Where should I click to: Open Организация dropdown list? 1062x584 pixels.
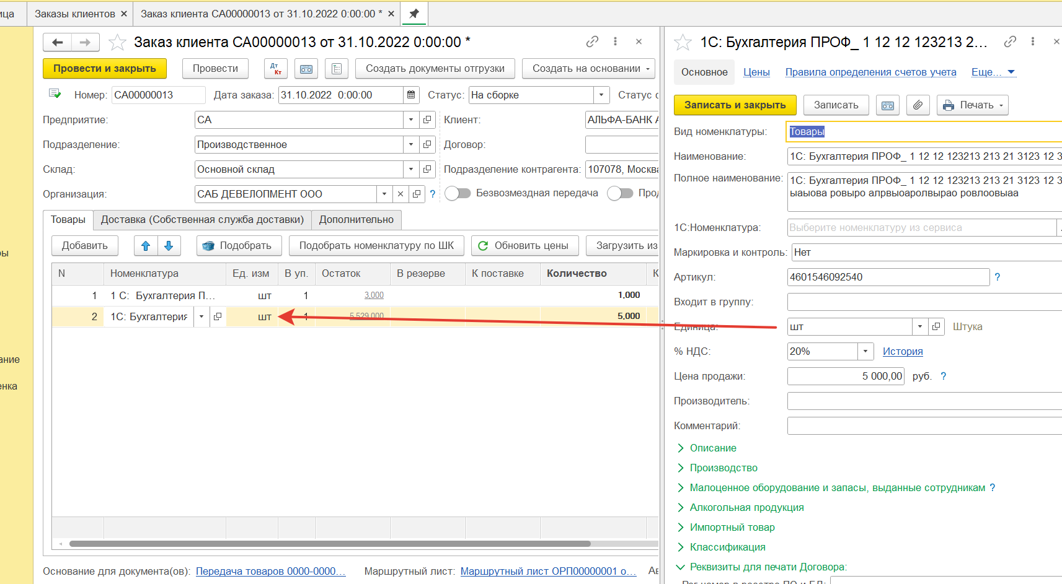click(384, 194)
